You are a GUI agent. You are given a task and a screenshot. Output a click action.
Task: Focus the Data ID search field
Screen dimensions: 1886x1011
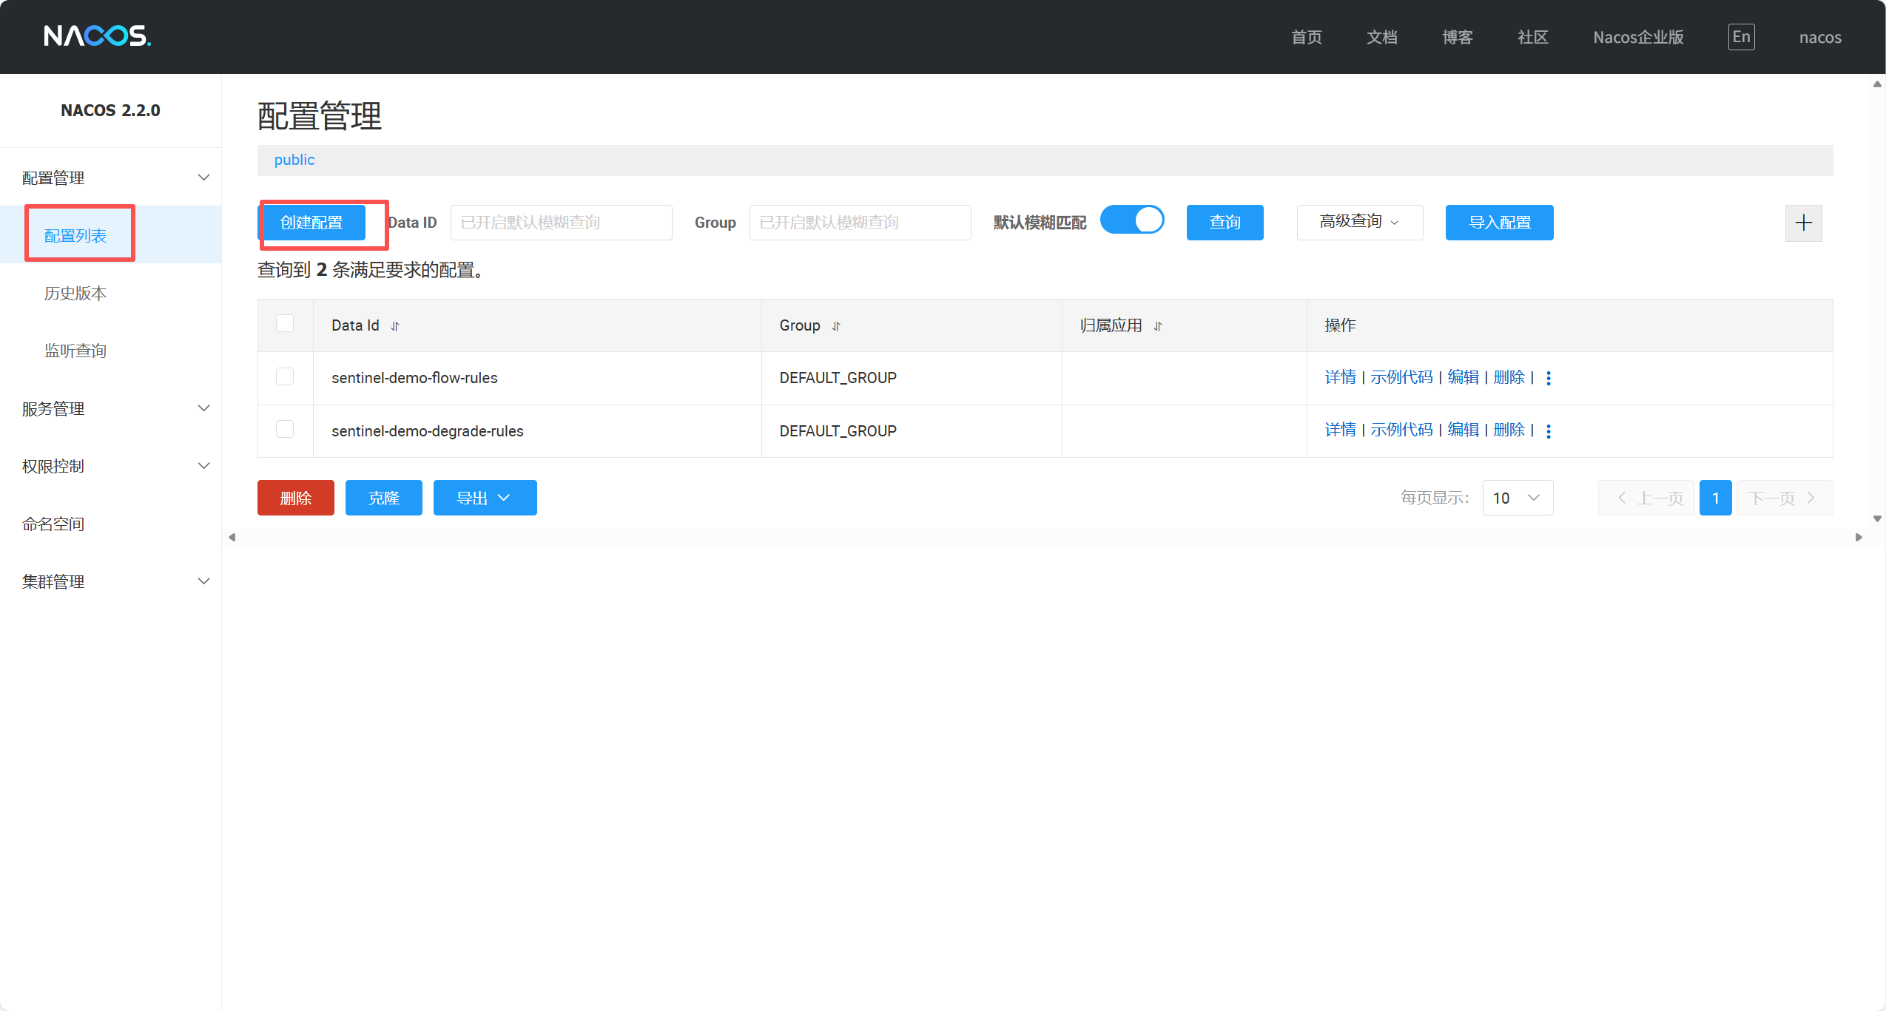click(x=561, y=223)
